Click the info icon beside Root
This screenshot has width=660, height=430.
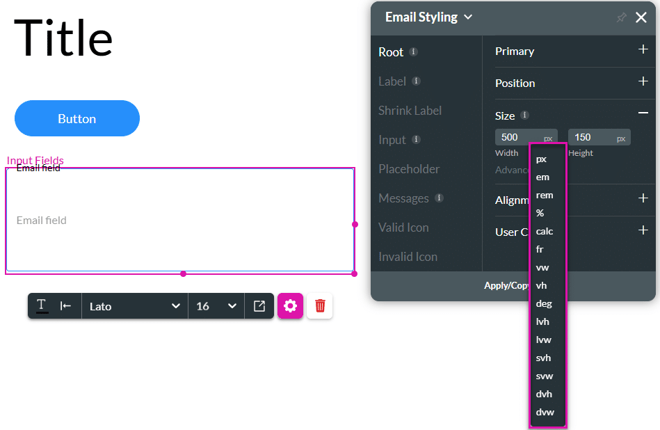pyautogui.click(x=413, y=52)
